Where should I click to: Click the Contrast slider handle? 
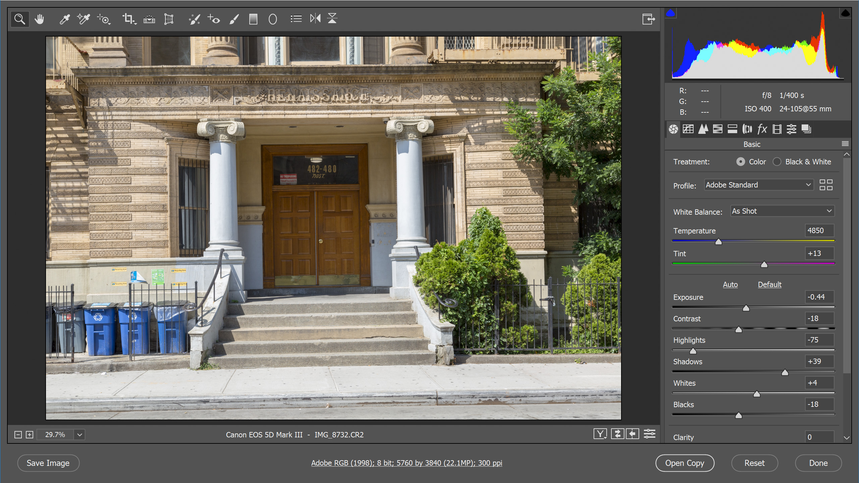click(x=739, y=330)
